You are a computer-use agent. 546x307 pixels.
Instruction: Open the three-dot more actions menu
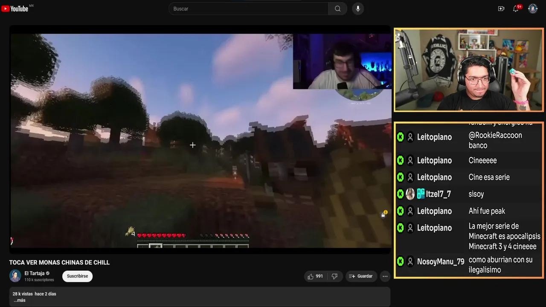click(x=385, y=276)
